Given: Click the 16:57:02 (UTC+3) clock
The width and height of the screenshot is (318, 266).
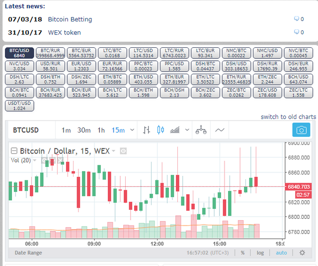Looking at the screenshot, I should [x=208, y=253].
